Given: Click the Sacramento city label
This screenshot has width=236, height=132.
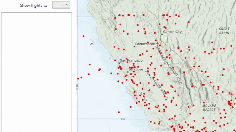Looking at the screenshot, I should (145, 44).
